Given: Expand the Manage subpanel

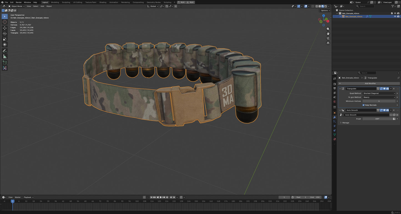Looking at the screenshot, I should 341,122.
